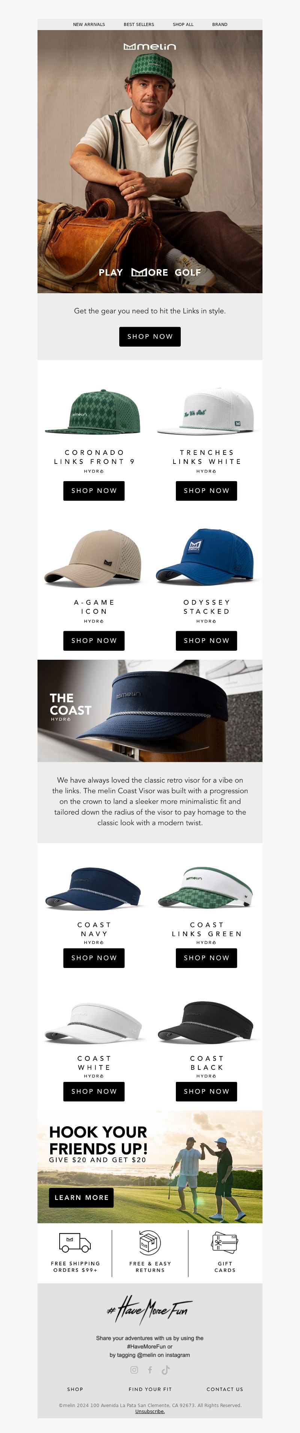
Task: Click Shop Now for Coast Links Green
Action: 206,958
